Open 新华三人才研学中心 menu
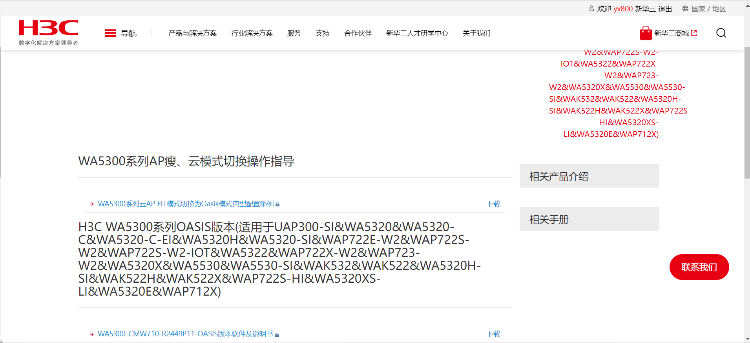 pos(417,33)
